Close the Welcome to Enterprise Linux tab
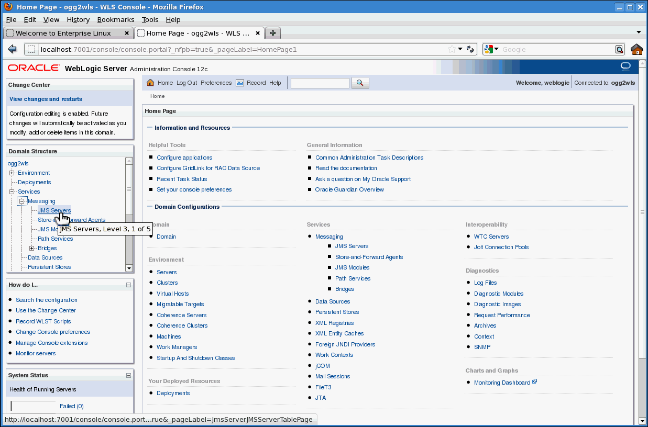 coord(127,33)
